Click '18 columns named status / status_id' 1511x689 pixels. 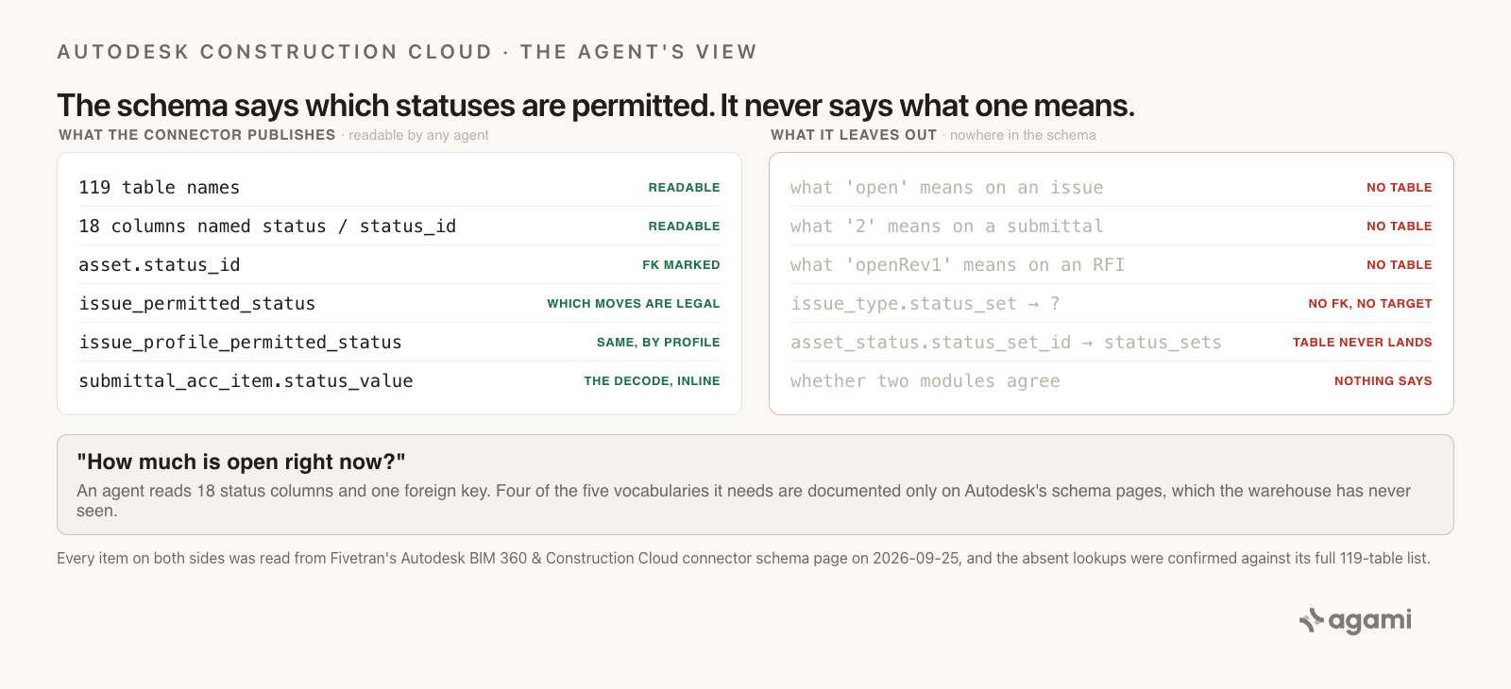(267, 226)
